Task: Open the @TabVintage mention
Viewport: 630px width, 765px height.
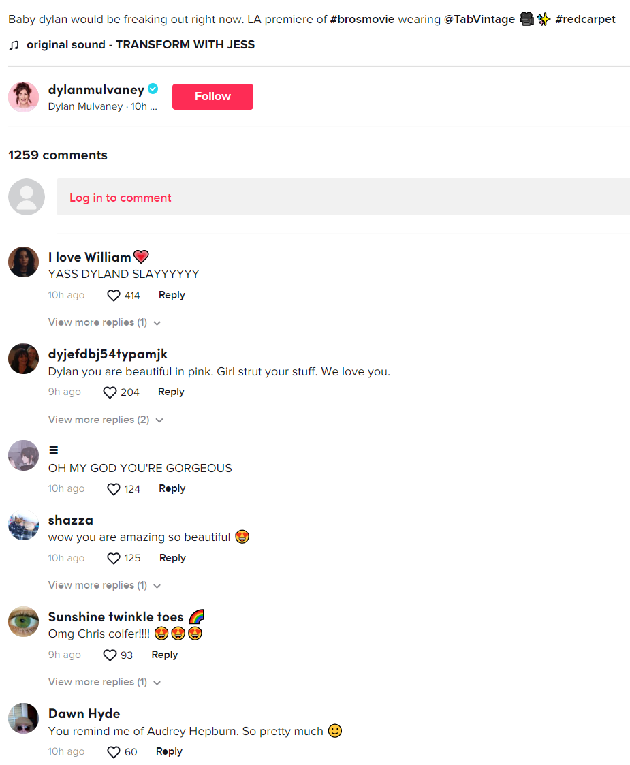Action: pos(479,20)
